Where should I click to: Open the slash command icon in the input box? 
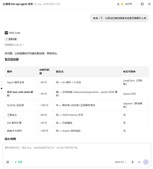[8, 162]
